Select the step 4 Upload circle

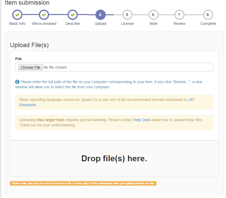point(100,15)
